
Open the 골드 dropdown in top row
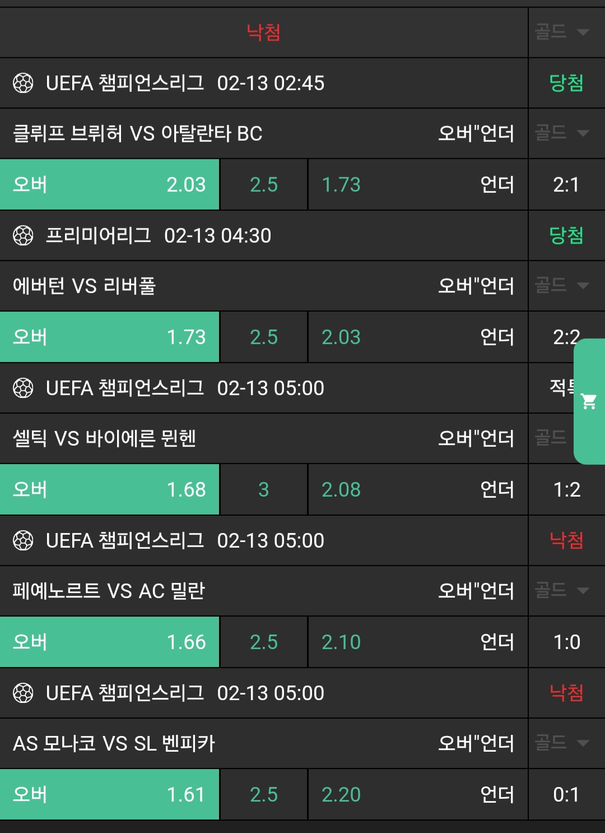pos(562,32)
